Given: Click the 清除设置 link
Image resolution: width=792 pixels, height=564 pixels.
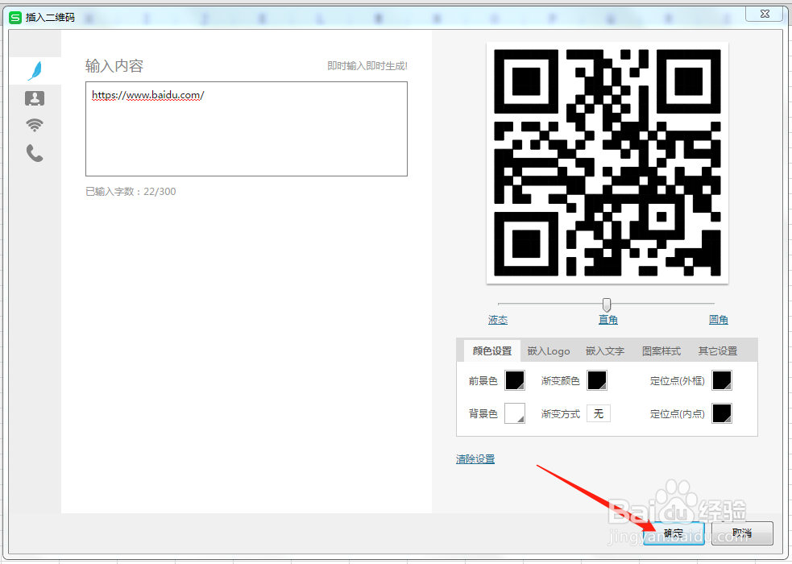Looking at the screenshot, I should tap(475, 459).
